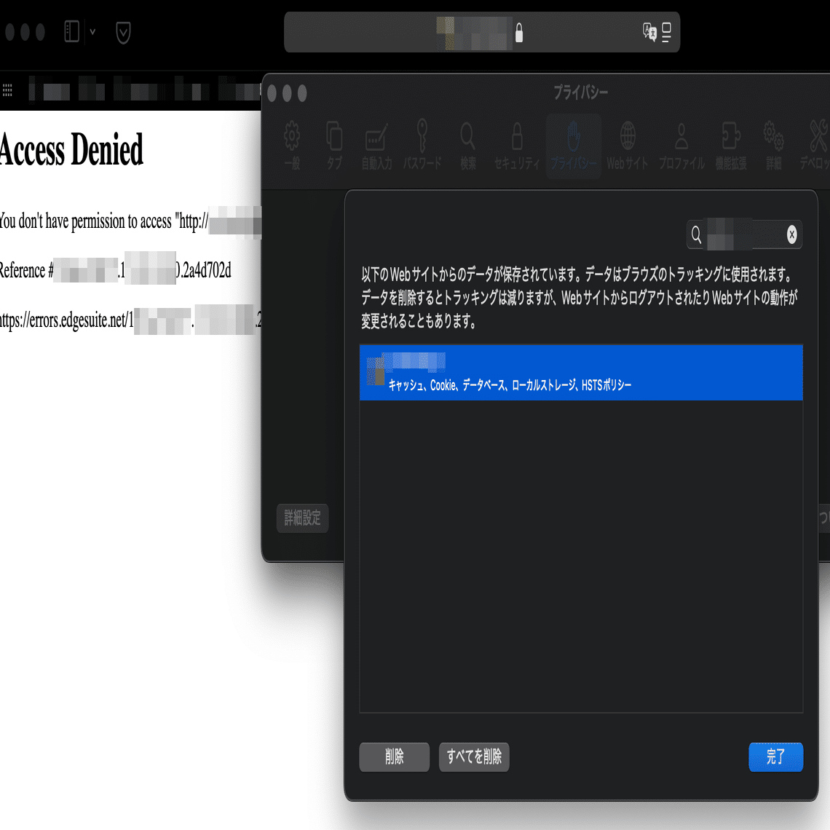Viewport: 830px width, 830px height.
Task: Click the Safari address bar
Action: (x=482, y=32)
